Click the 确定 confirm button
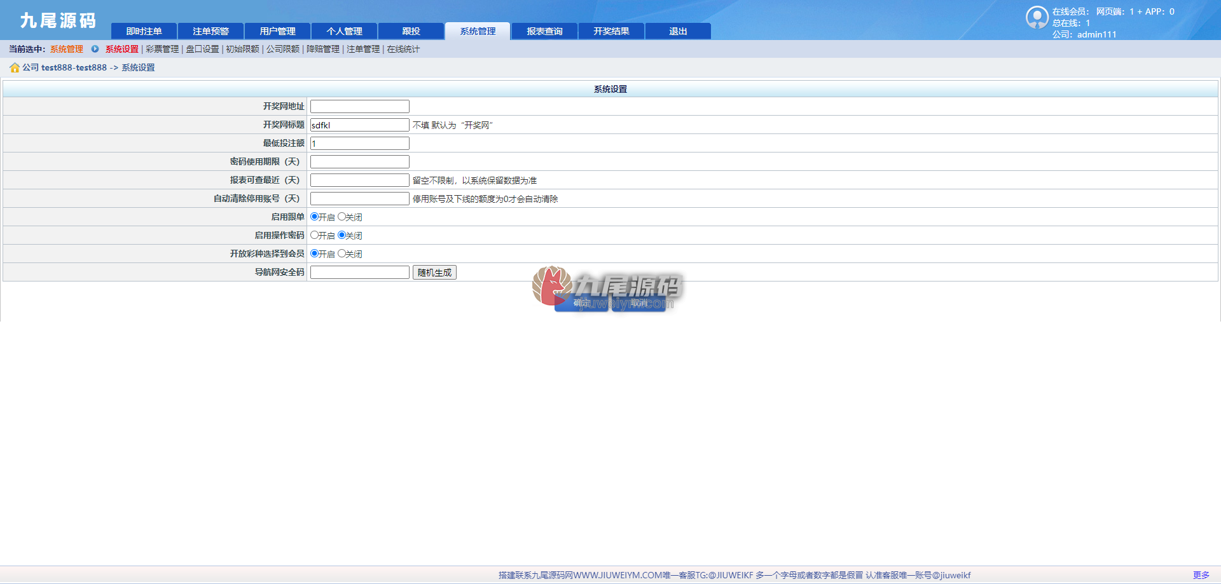 click(x=581, y=303)
